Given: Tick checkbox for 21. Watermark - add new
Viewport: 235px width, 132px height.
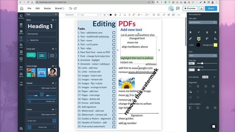Looking at the screenshot, I should click(x=114, y=111).
